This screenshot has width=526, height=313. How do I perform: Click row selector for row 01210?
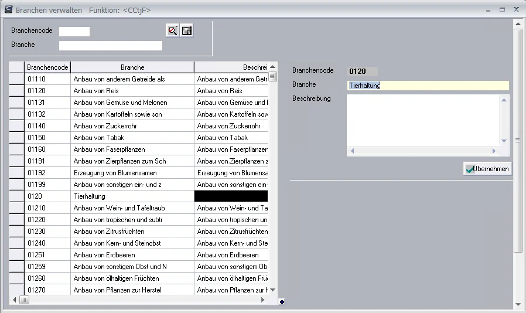click(17, 208)
